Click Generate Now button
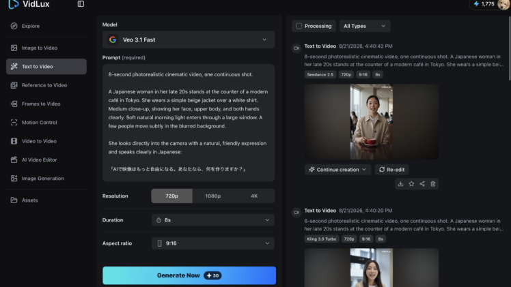 click(189, 275)
